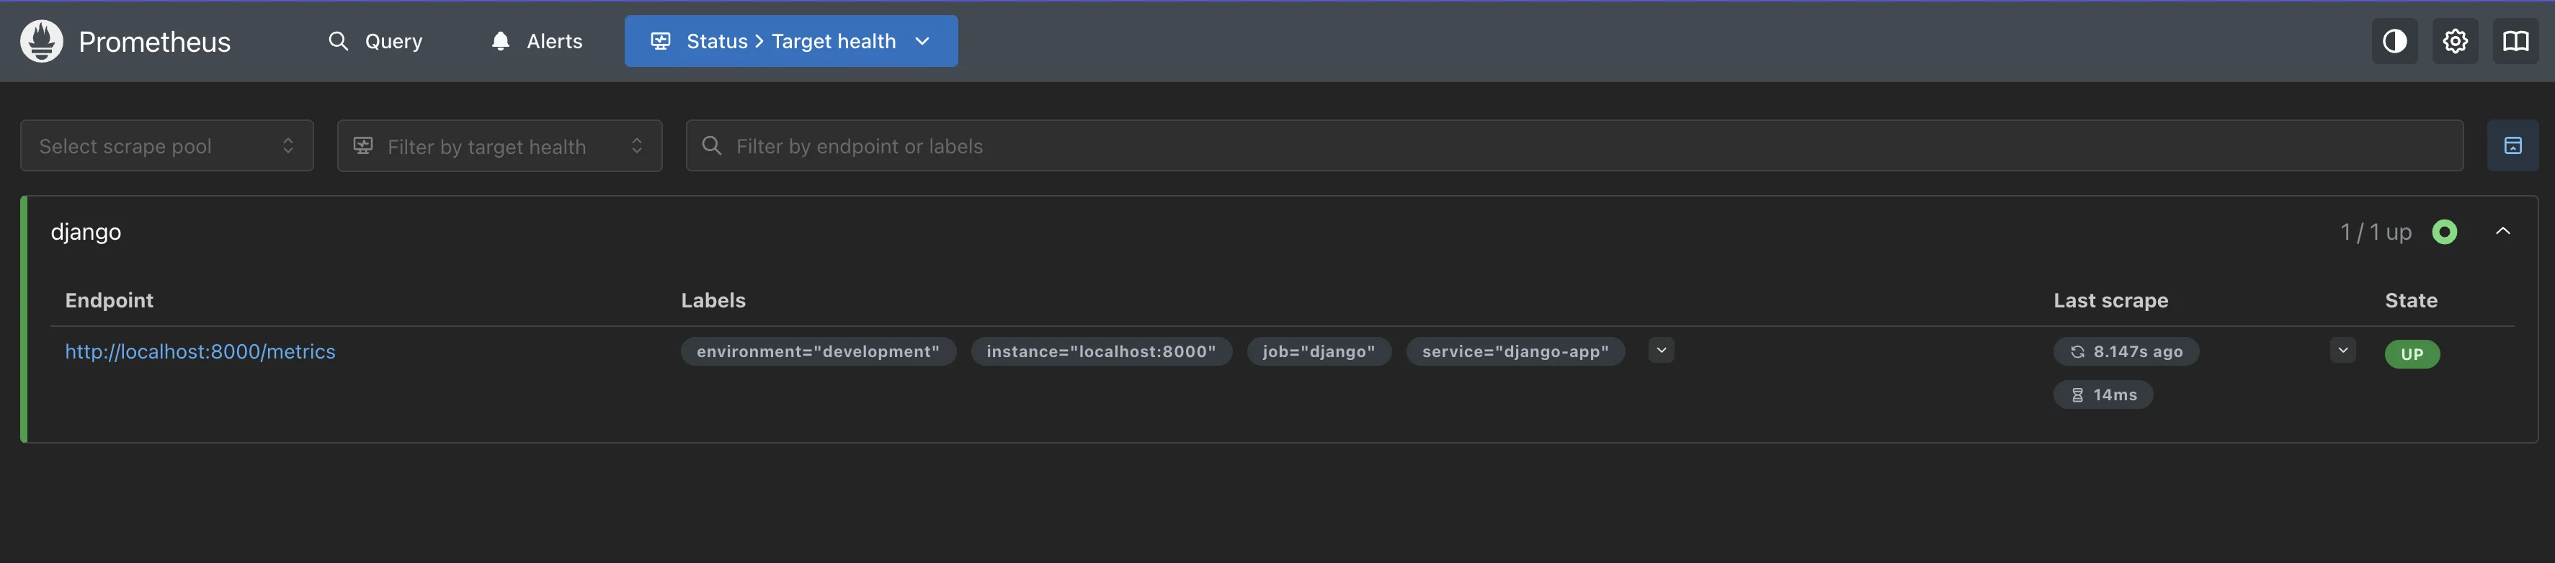
Task: Toggle the light/dark theme icon
Action: click(2394, 42)
